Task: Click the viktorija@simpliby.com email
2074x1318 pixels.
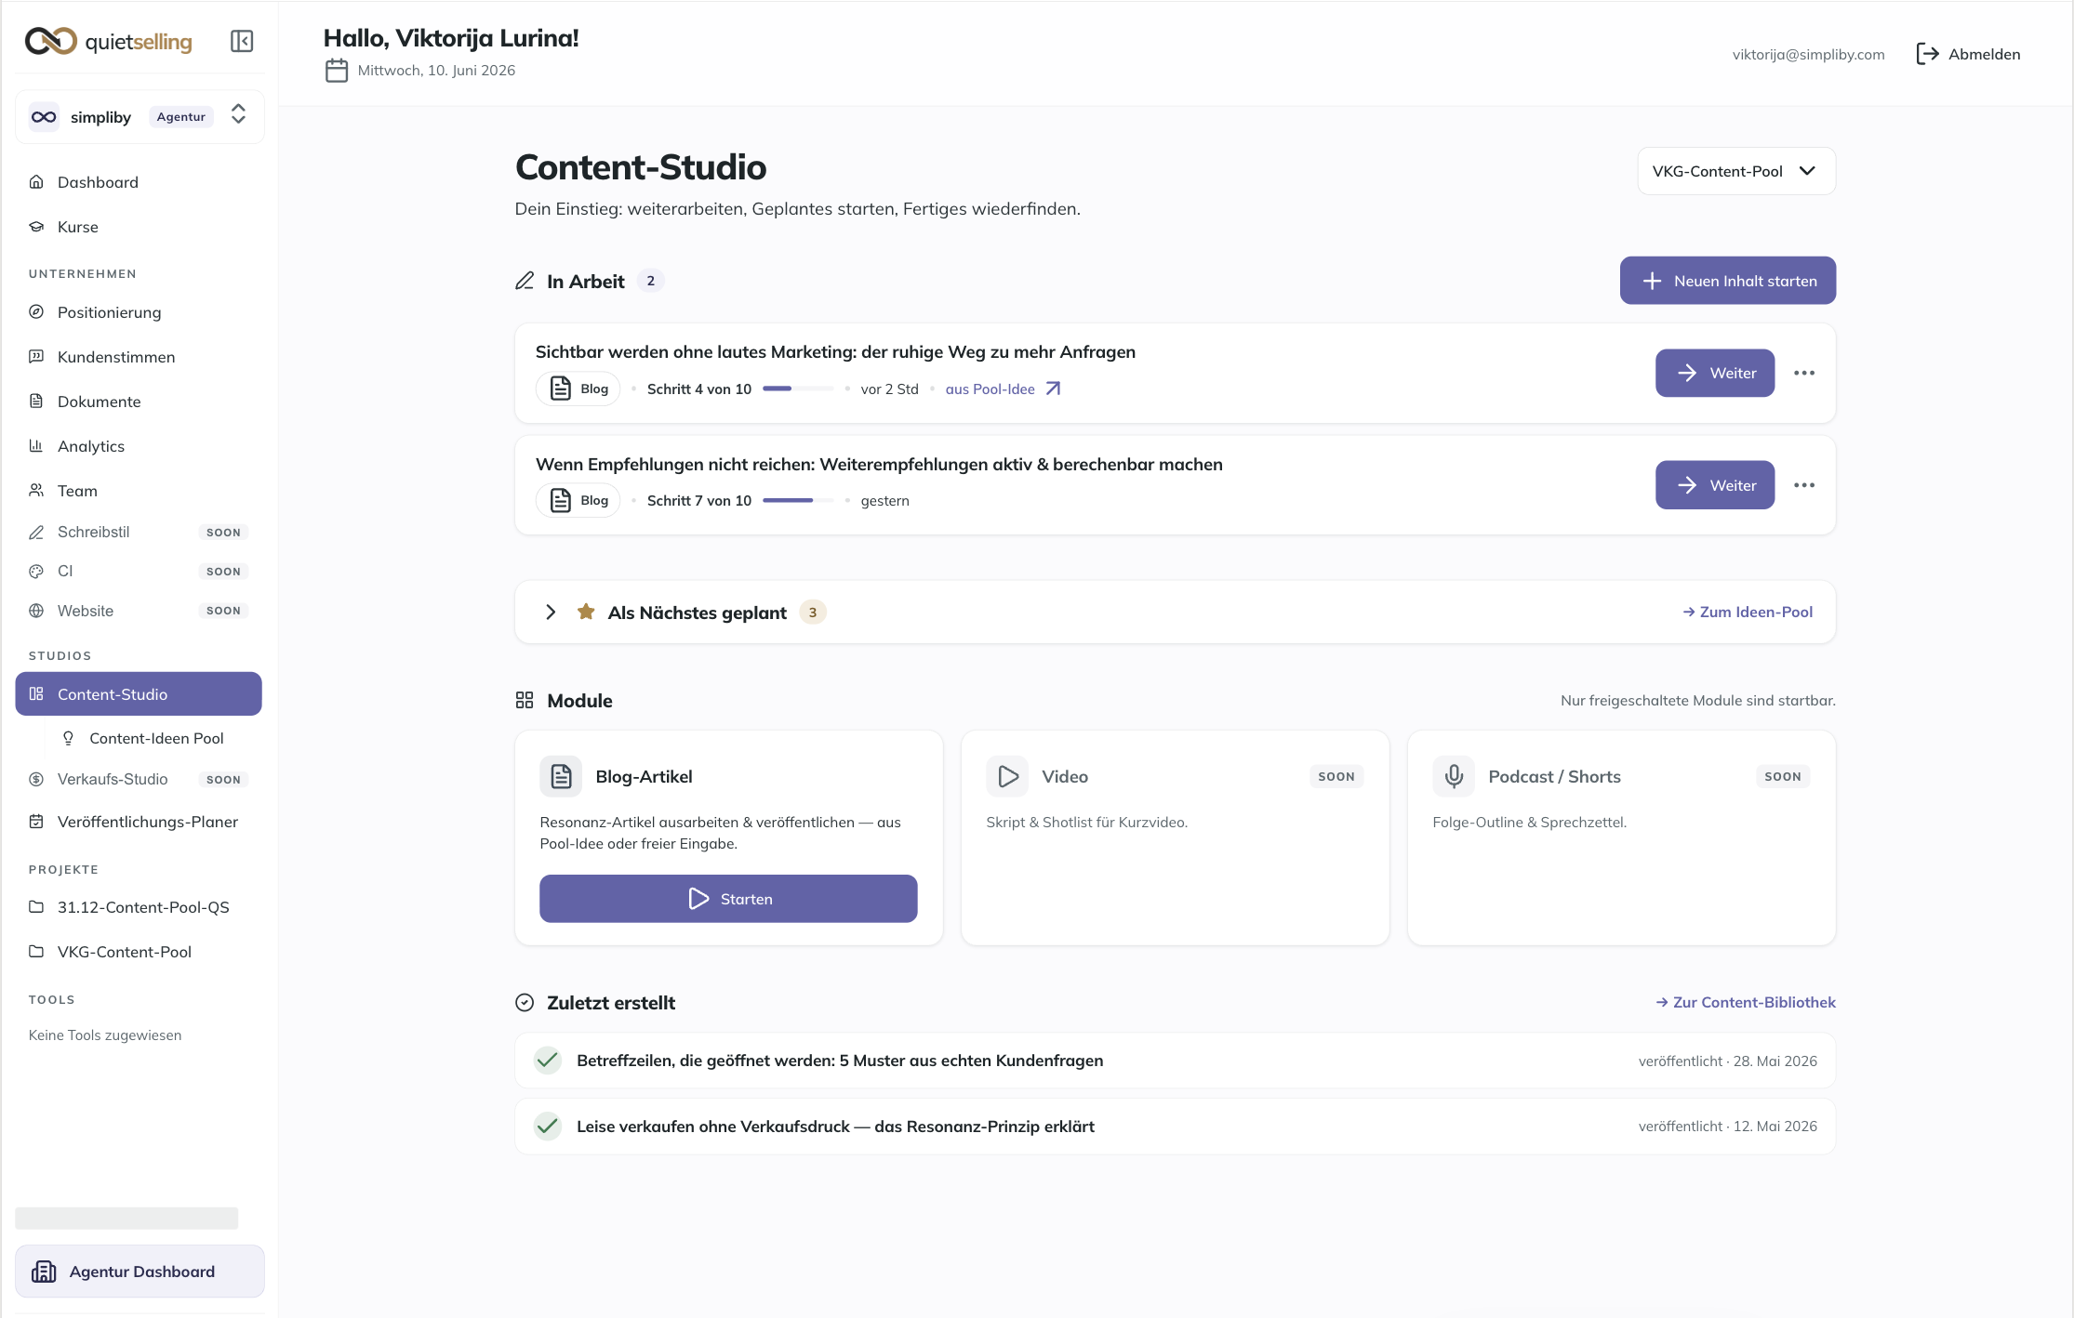Action: [x=1808, y=54]
